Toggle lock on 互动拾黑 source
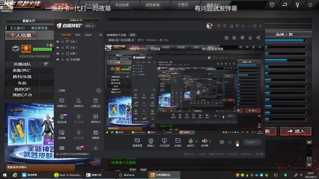Screen dimensions: 319x179 (63, 59)
